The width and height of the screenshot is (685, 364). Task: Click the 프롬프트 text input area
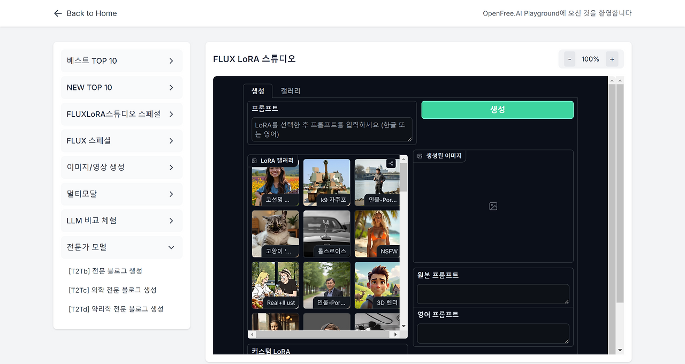pyautogui.click(x=332, y=130)
